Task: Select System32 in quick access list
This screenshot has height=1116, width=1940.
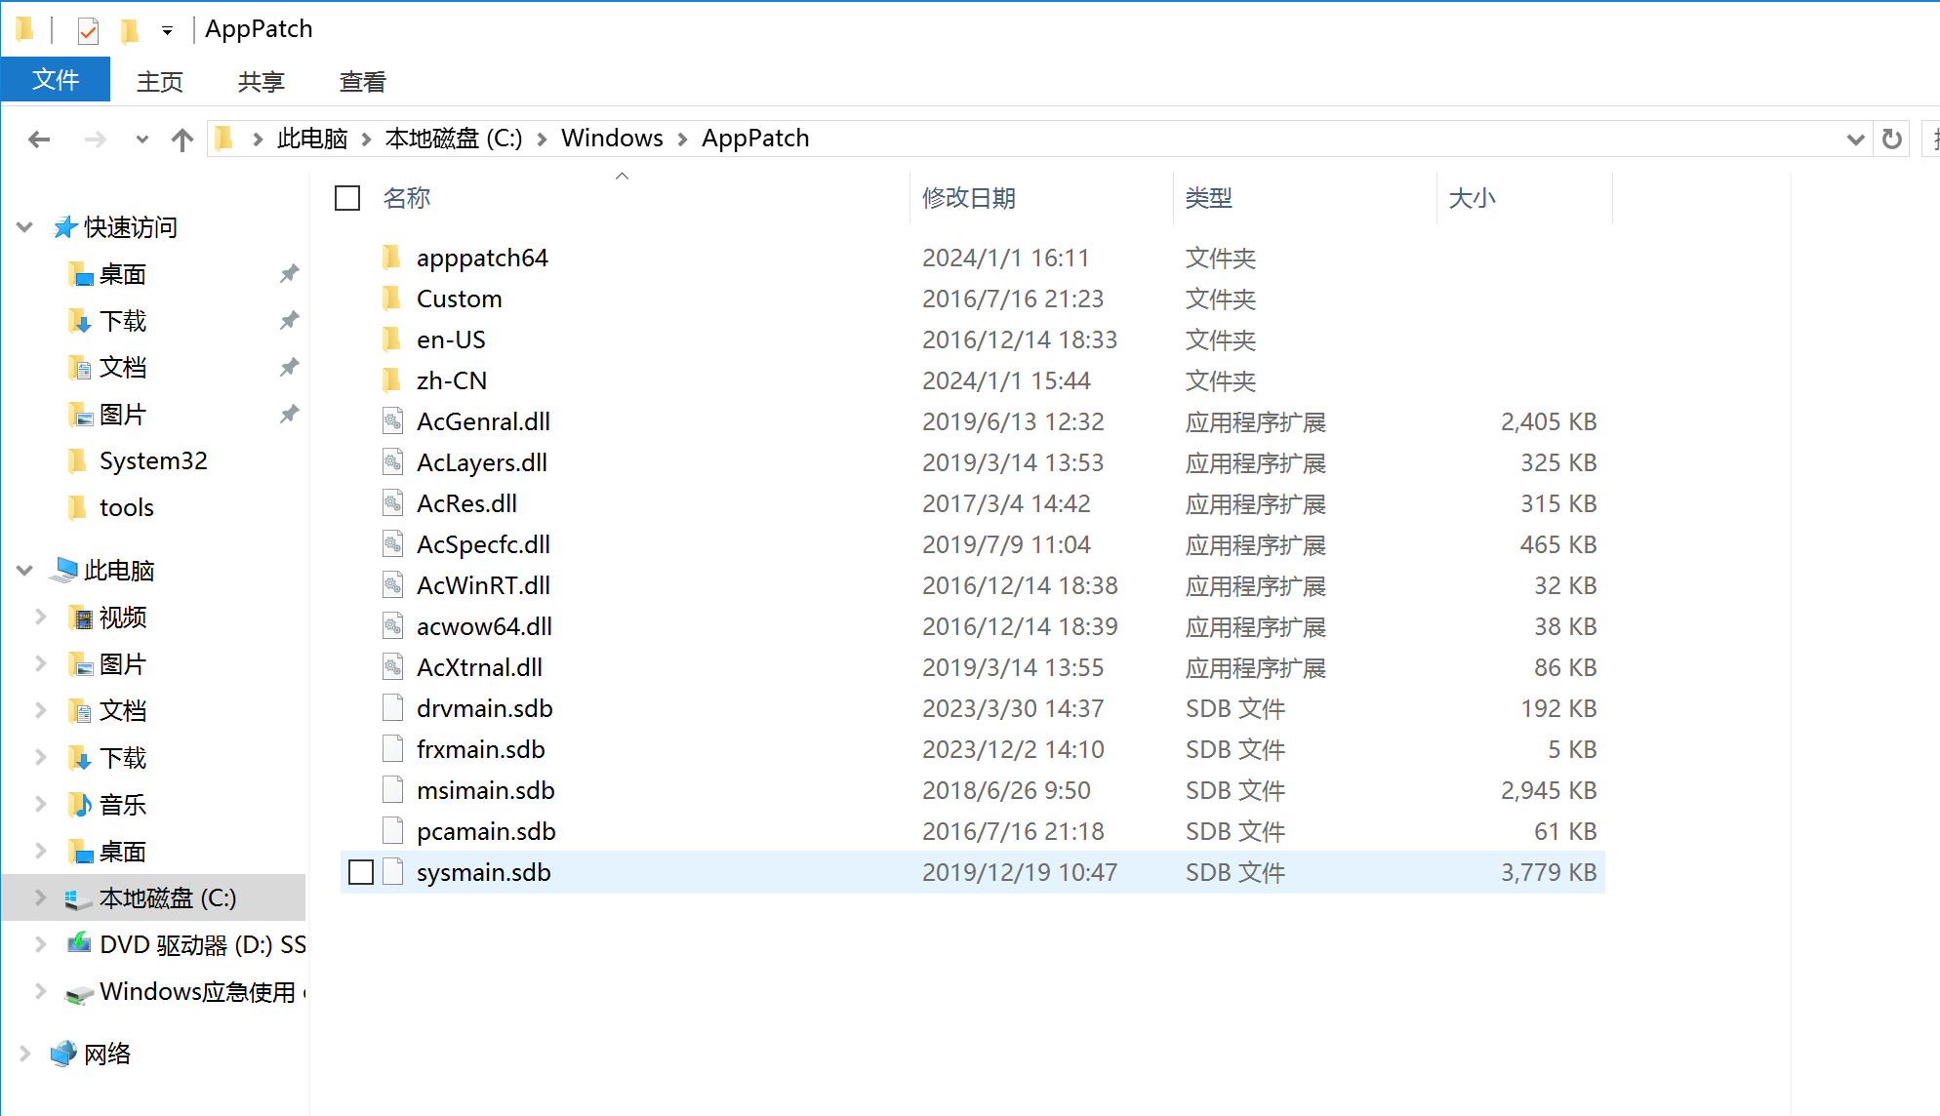Action: click(153, 460)
